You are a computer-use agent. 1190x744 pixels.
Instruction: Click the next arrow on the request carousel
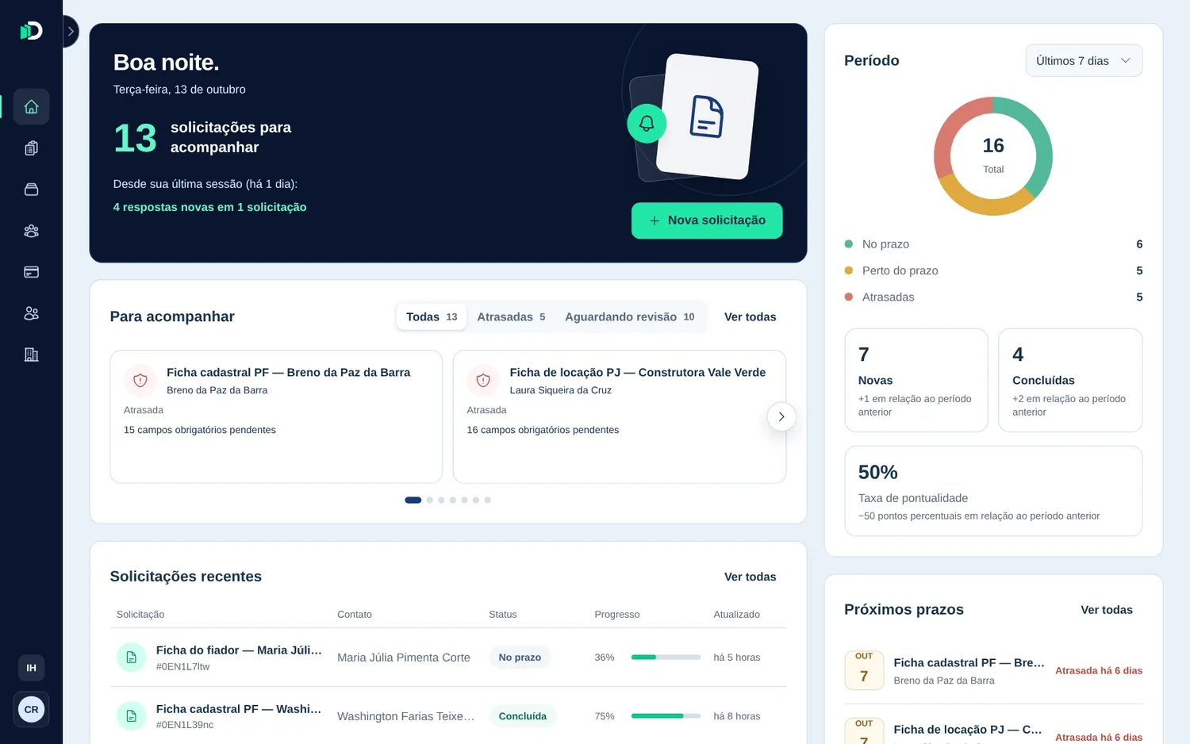pos(781,416)
